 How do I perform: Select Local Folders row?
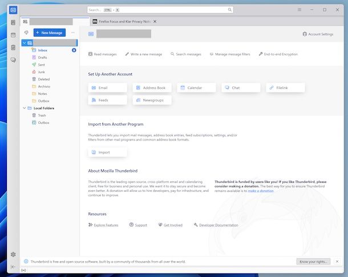click(x=50, y=108)
